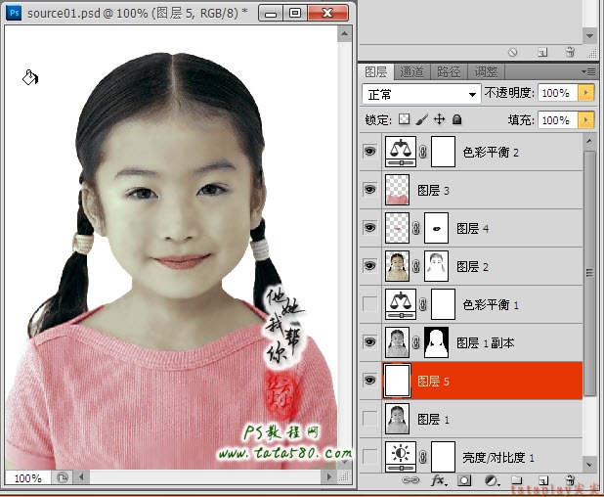Open 填充 fill slider arrow
The image size is (604, 497).
[585, 120]
